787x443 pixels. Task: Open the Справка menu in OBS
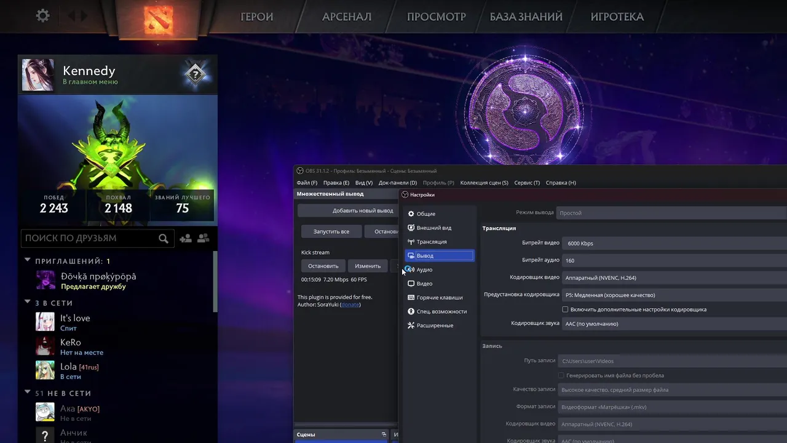(x=561, y=183)
